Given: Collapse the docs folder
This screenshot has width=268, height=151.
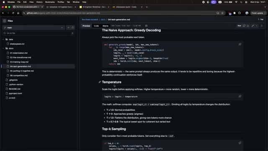Looking at the screenshot, I should [x=3, y=48].
